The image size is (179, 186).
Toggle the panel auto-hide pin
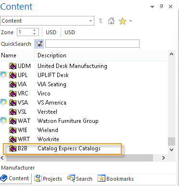[161, 6]
